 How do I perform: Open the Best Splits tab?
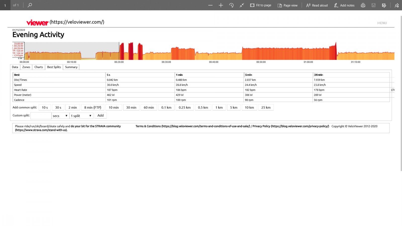(x=54, y=67)
